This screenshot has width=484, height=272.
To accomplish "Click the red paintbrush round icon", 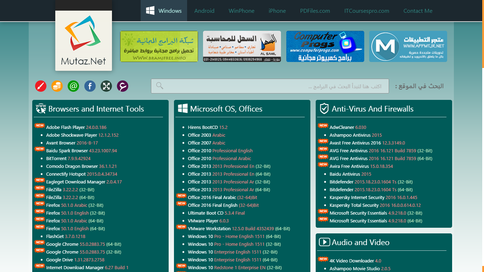I will (x=41, y=86).
